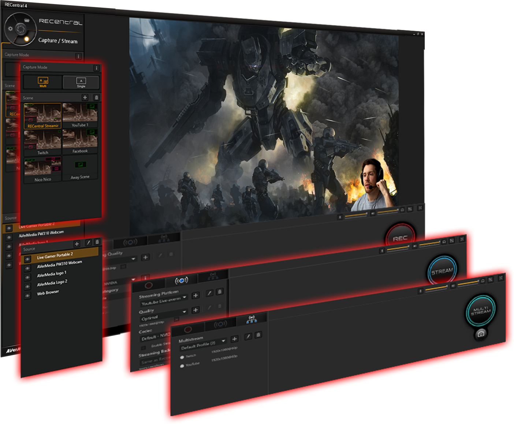
Task: Add a new scene with the Scene plus icon
Action: pyautogui.click(x=85, y=98)
